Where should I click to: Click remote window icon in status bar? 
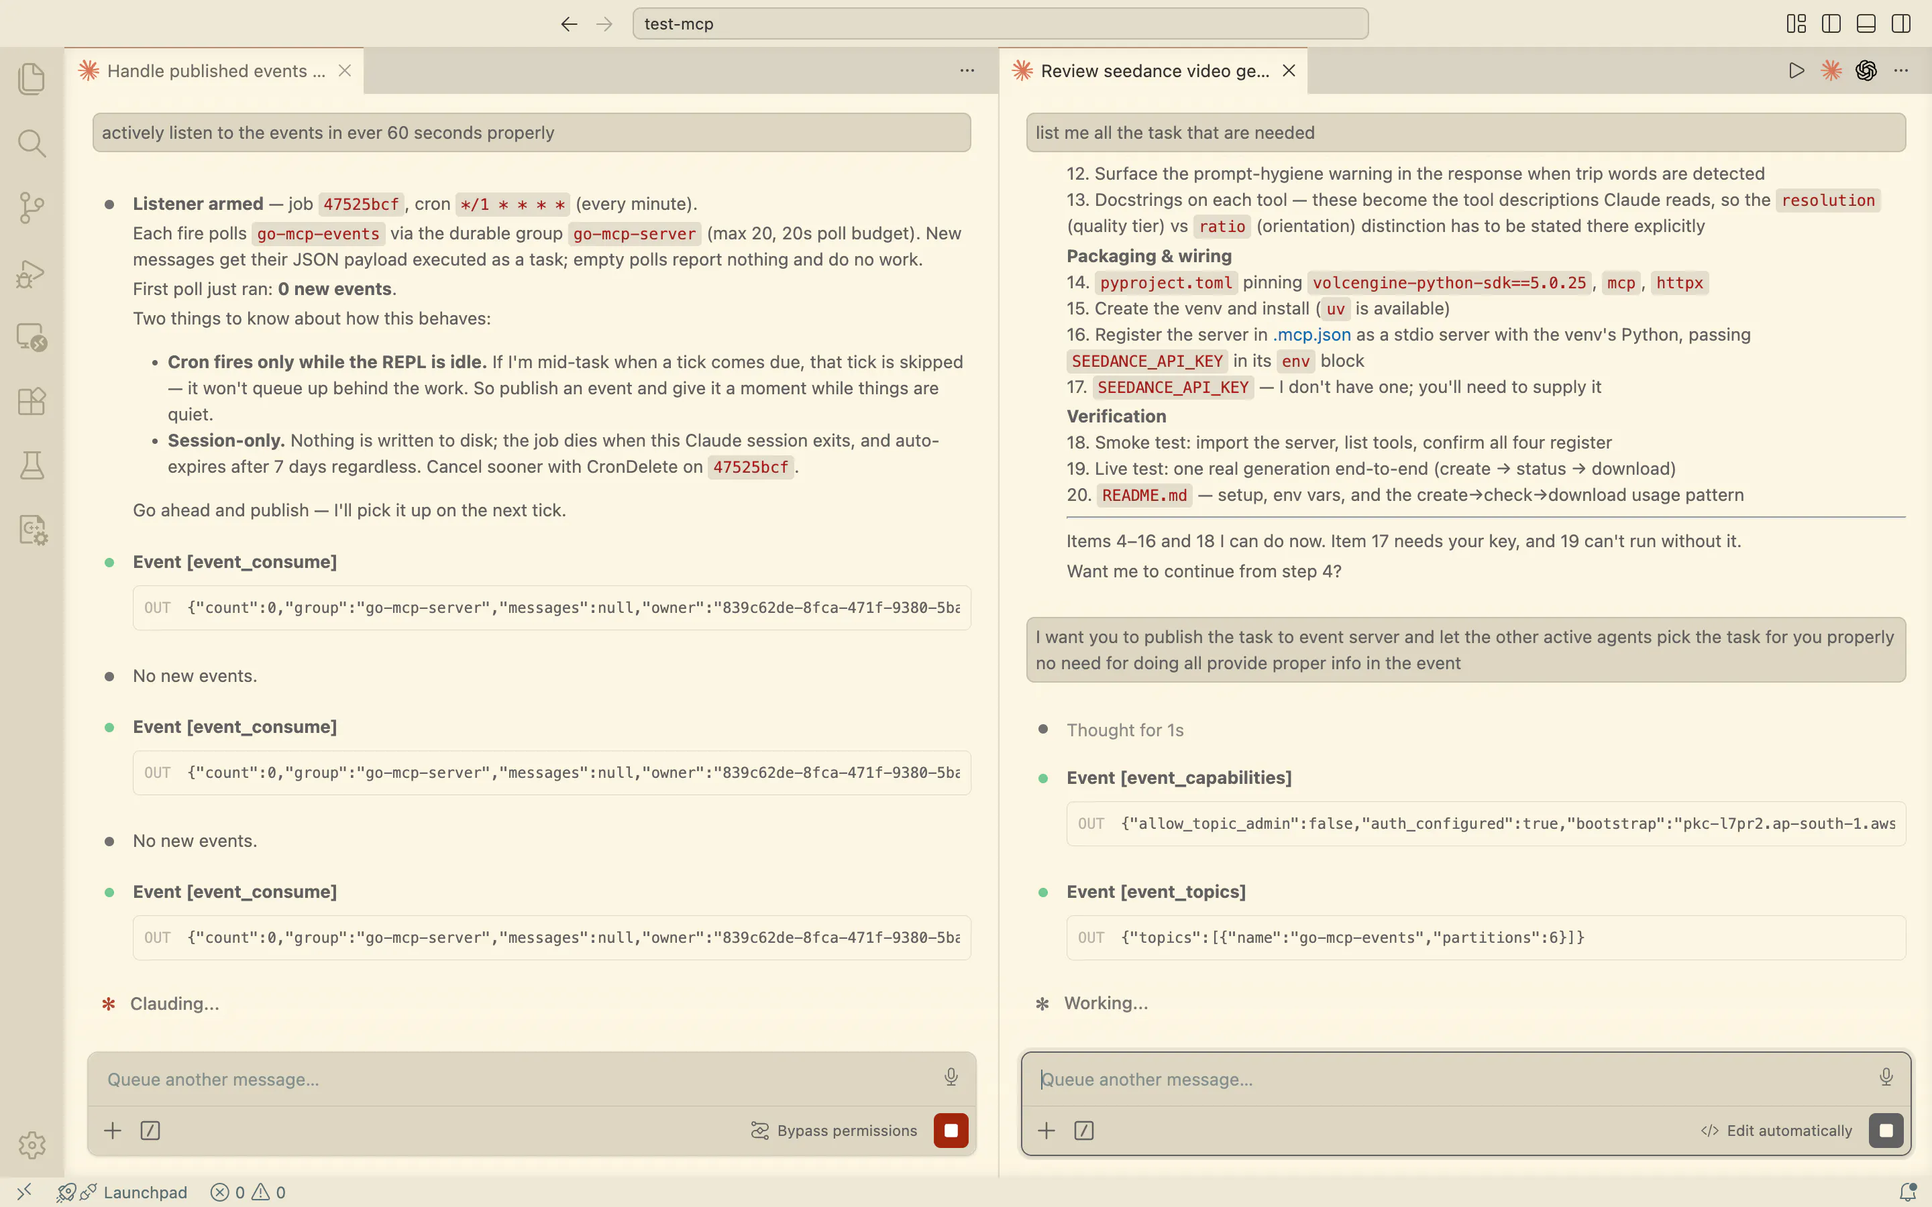[x=24, y=1192]
